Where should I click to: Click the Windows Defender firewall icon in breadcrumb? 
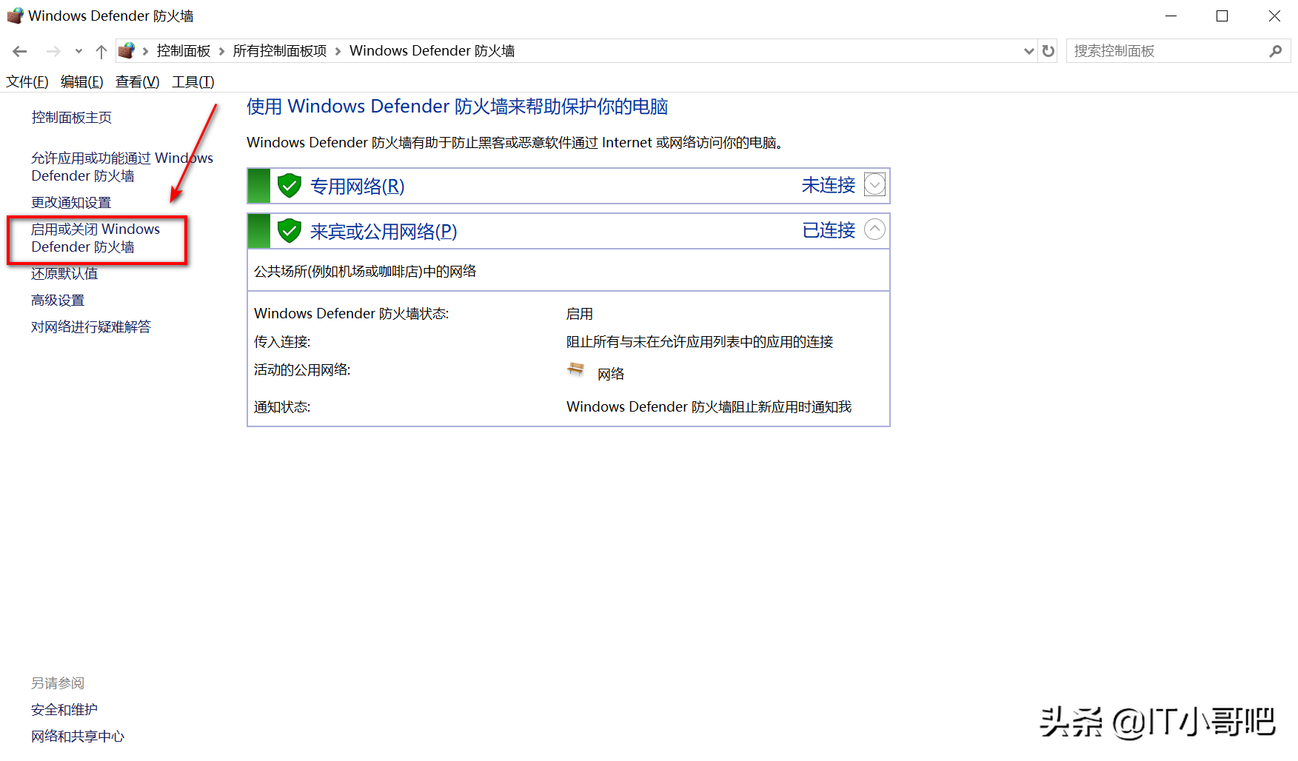click(126, 50)
